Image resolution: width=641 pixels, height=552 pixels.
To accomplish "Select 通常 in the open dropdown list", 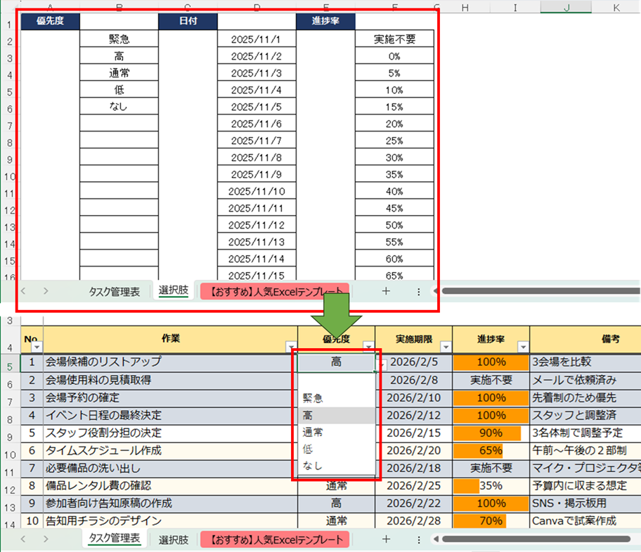I will point(313,432).
